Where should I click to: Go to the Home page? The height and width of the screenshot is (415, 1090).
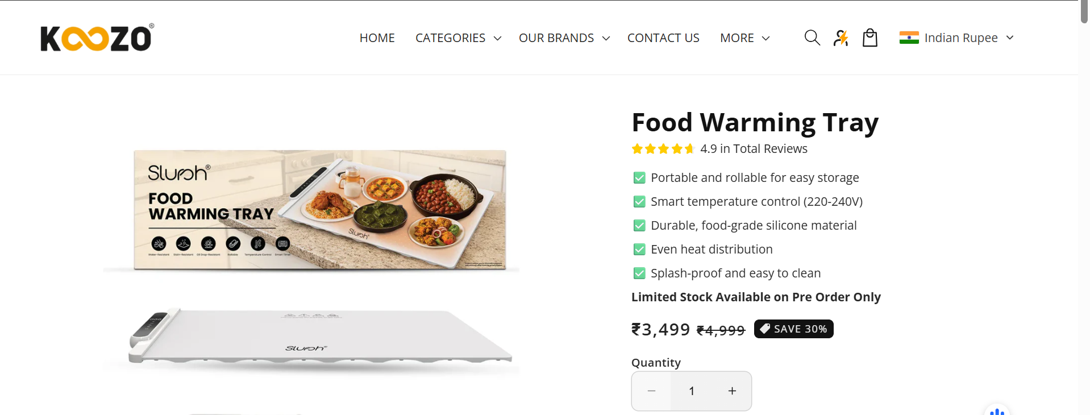pos(377,38)
